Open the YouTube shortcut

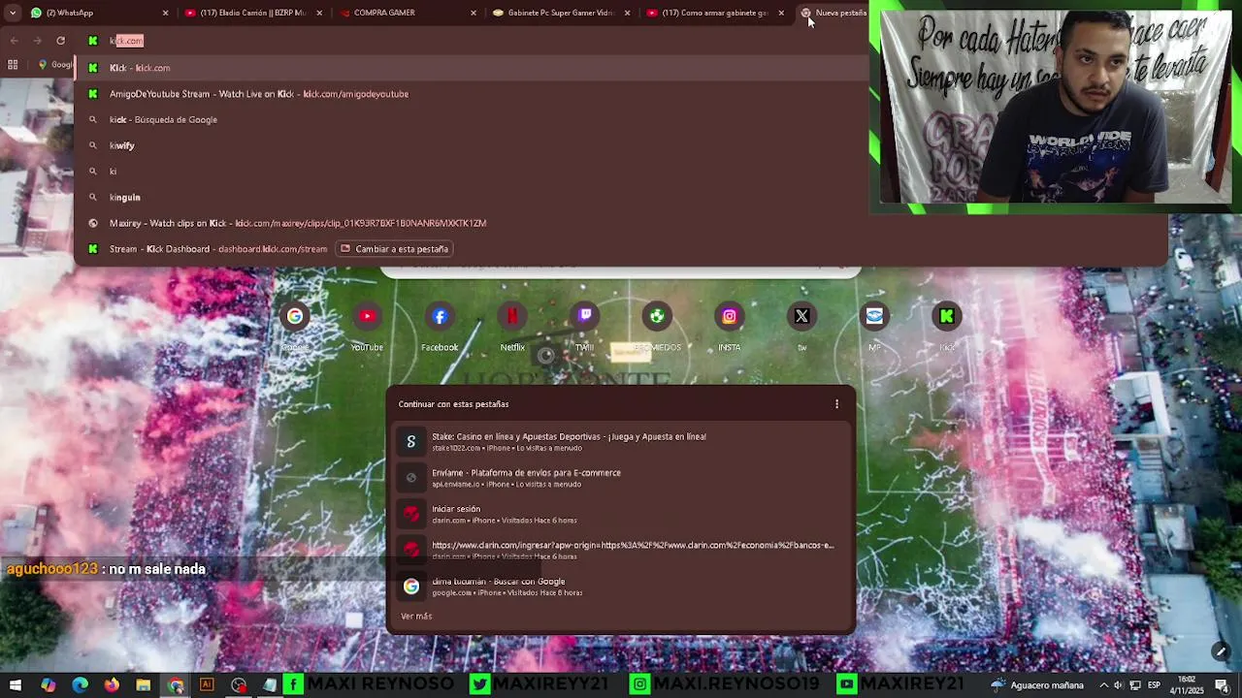coord(367,316)
